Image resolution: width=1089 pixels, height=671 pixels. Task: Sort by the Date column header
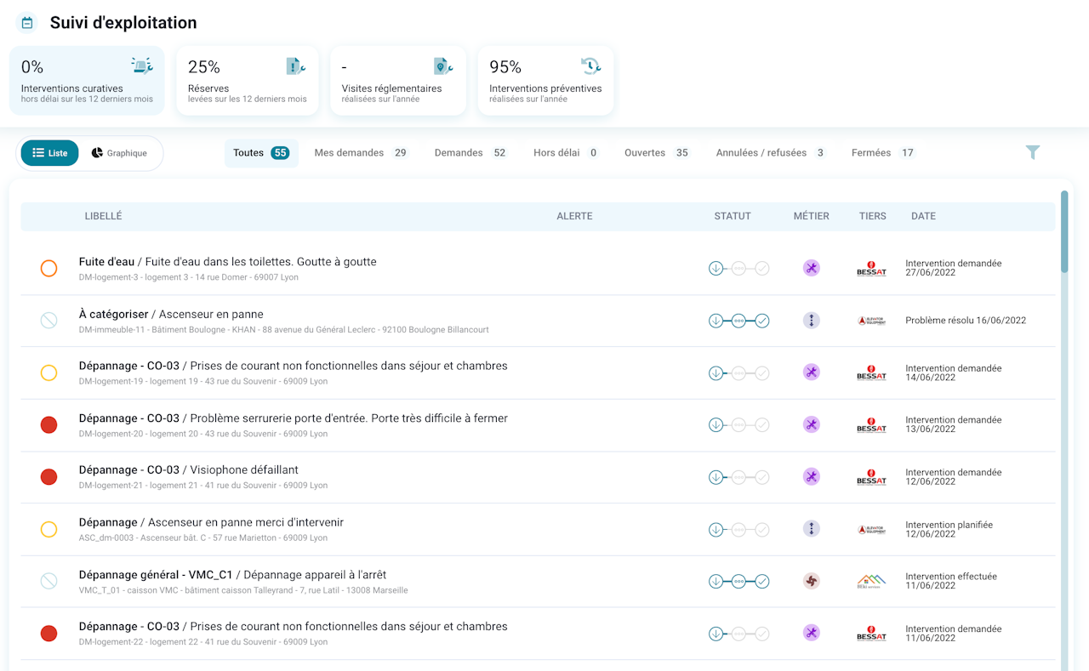(x=923, y=216)
